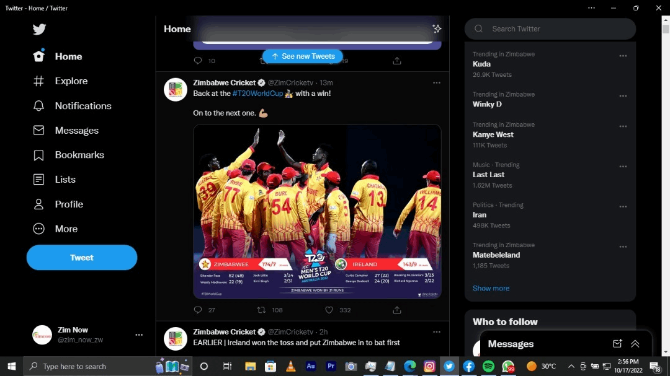Launch VLC media player from taskbar
The image size is (670, 376).
[290, 366]
